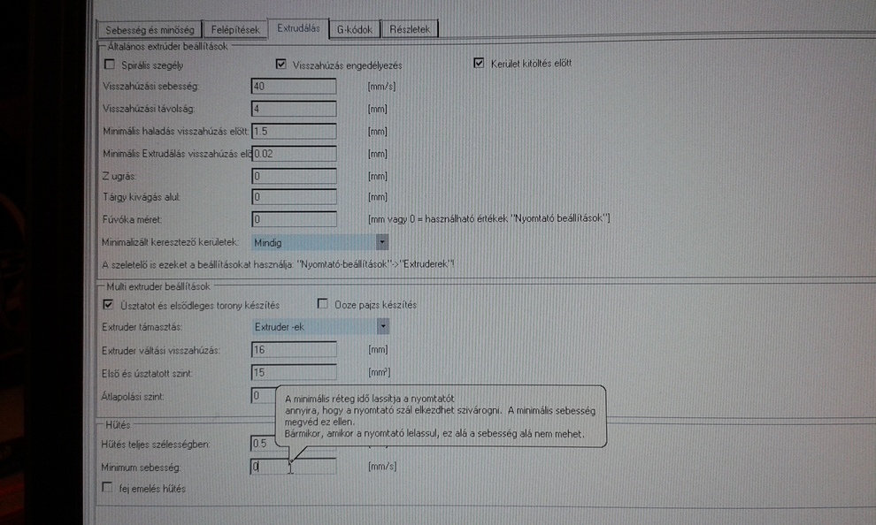The height and width of the screenshot is (525, 876).
Task: Focus the Visszahúzási távolság field
Action: pyautogui.click(x=294, y=109)
